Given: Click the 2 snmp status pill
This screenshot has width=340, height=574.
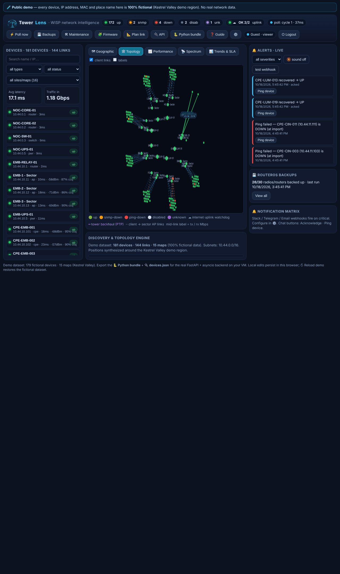Looking at the screenshot, I should (138, 23).
